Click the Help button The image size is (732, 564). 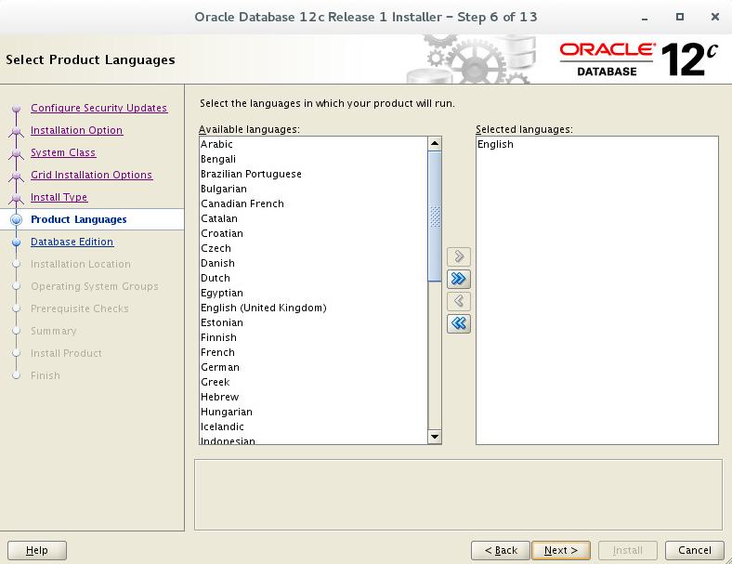tap(37, 550)
